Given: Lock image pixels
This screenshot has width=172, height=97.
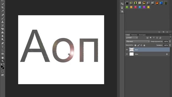Looking at the screenshot, I should coord(138,45).
